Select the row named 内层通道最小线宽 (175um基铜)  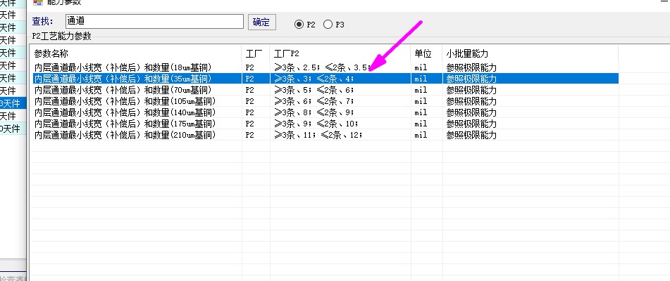click(125, 124)
